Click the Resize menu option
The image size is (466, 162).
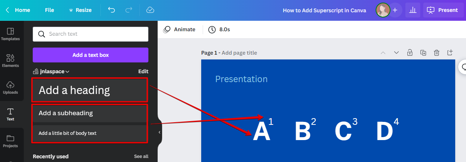point(80,10)
